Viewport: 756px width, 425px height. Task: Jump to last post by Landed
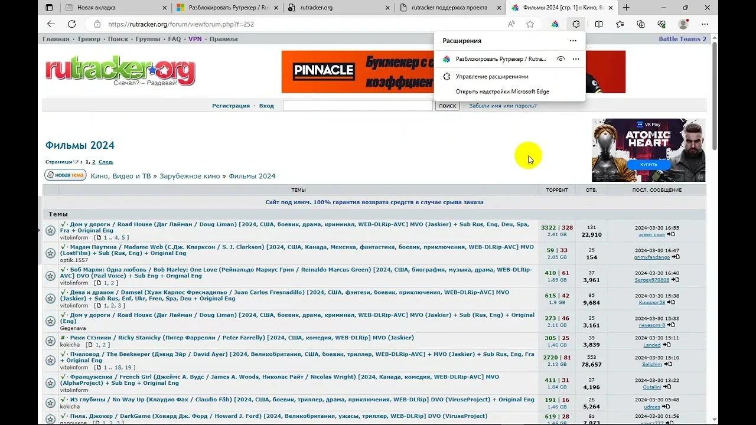click(x=666, y=345)
